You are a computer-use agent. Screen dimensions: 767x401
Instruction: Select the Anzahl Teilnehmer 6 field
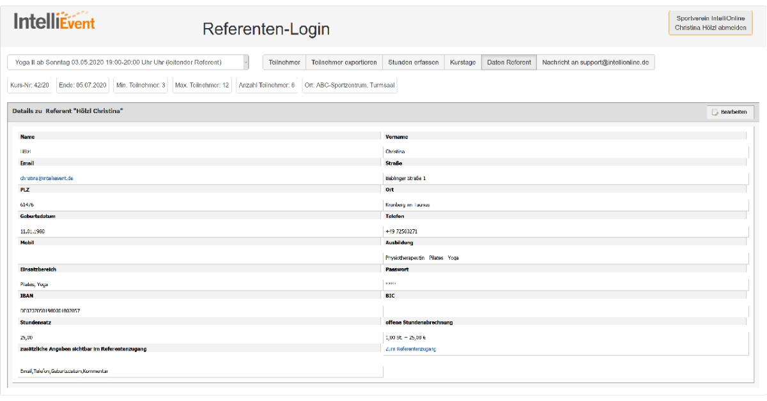(x=267, y=84)
